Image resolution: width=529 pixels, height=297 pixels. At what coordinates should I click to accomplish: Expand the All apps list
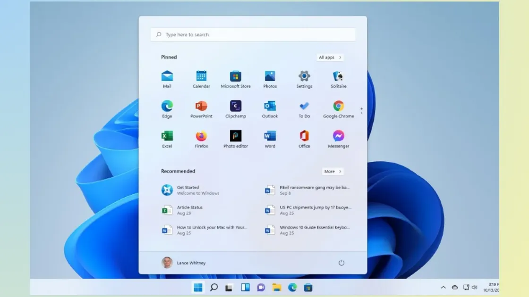329,57
